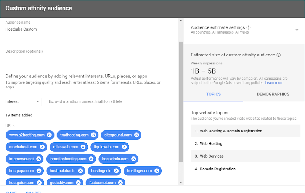Focus the interest entry text box
Image resolution: width=305 pixels, height=193 pixels.
pos(105,101)
